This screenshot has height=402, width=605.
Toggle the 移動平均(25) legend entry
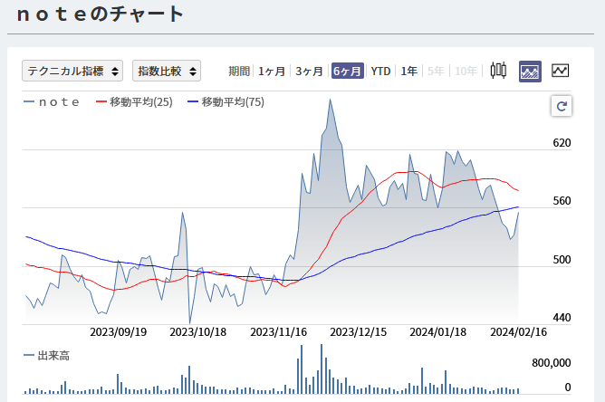[134, 102]
